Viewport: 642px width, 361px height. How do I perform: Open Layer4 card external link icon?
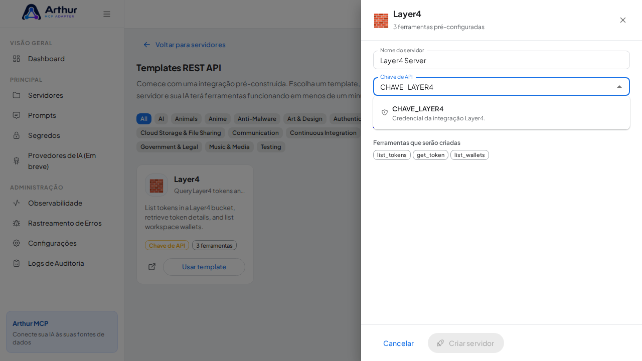coord(152,267)
